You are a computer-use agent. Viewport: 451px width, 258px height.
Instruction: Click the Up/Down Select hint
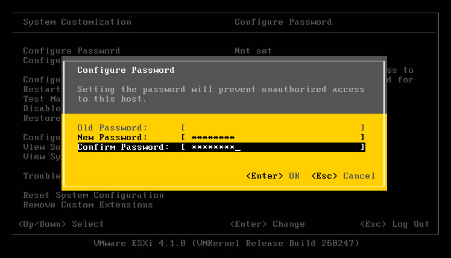(x=61, y=224)
